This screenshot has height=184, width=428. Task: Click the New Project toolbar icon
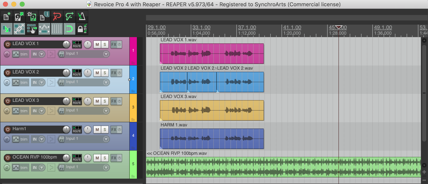point(7,17)
